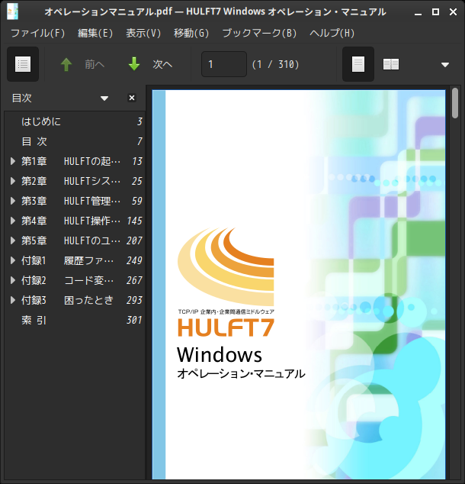
Task: Click the green down arrow icon
Action: point(134,64)
